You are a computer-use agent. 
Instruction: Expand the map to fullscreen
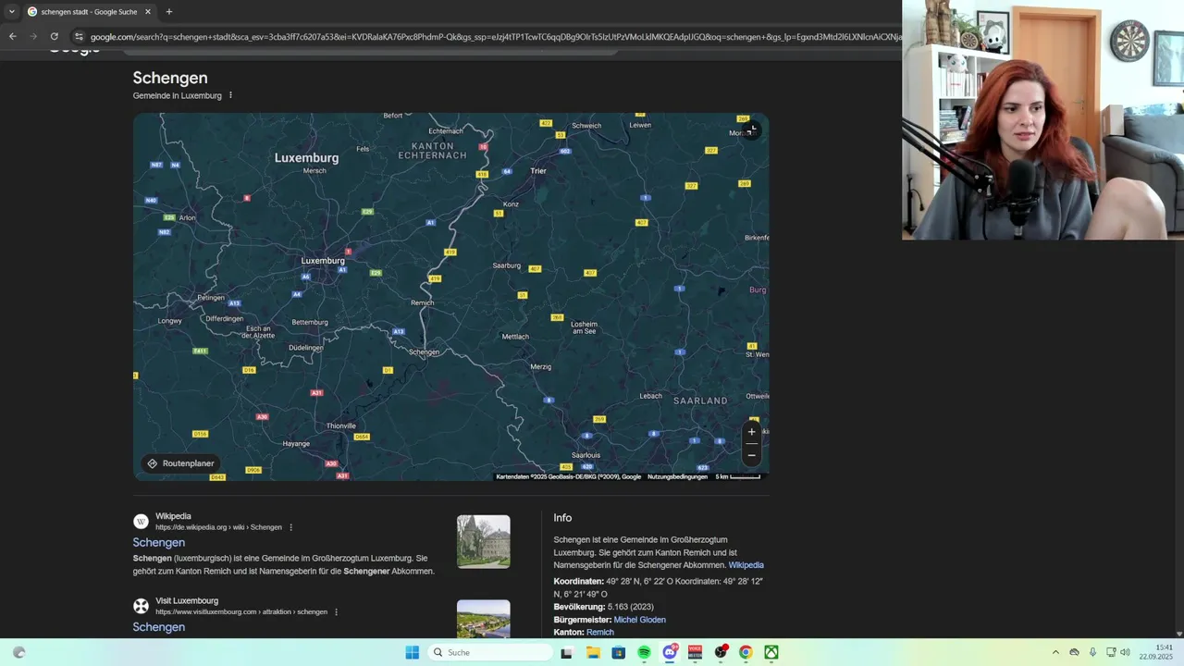tap(752, 130)
